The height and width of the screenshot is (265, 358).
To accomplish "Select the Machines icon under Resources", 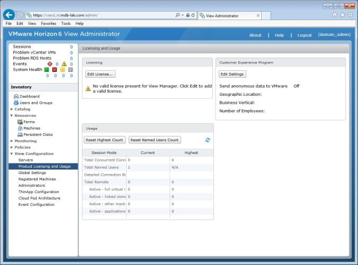I will coord(21,128).
